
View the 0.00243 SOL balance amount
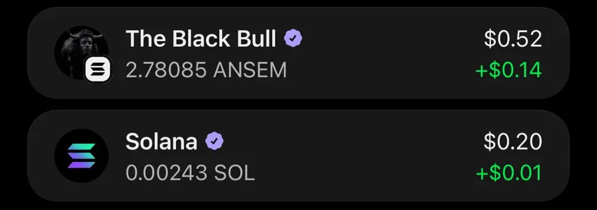pos(190,173)
